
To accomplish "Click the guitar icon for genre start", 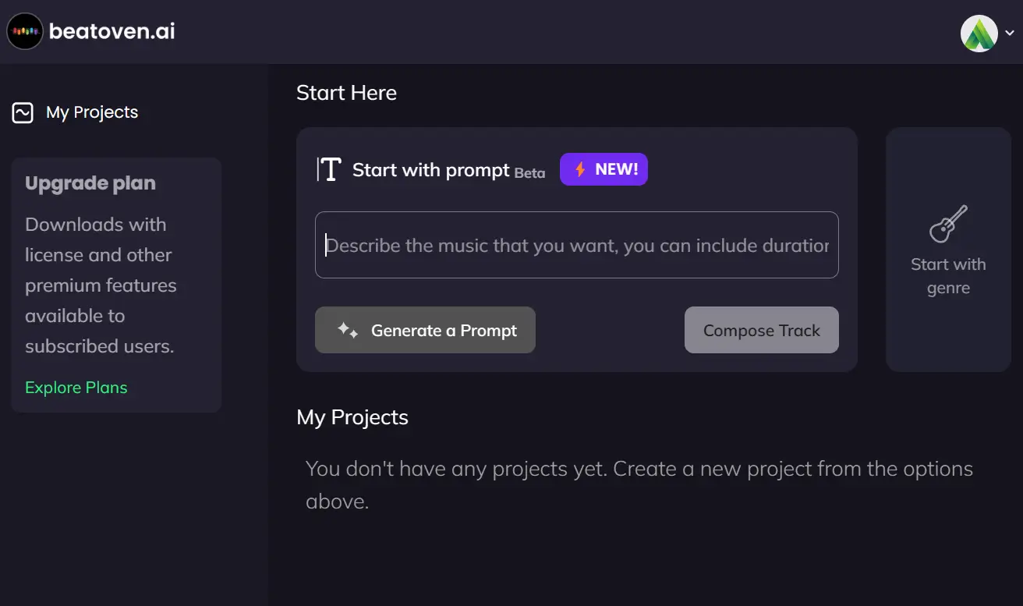I will 949,224.
